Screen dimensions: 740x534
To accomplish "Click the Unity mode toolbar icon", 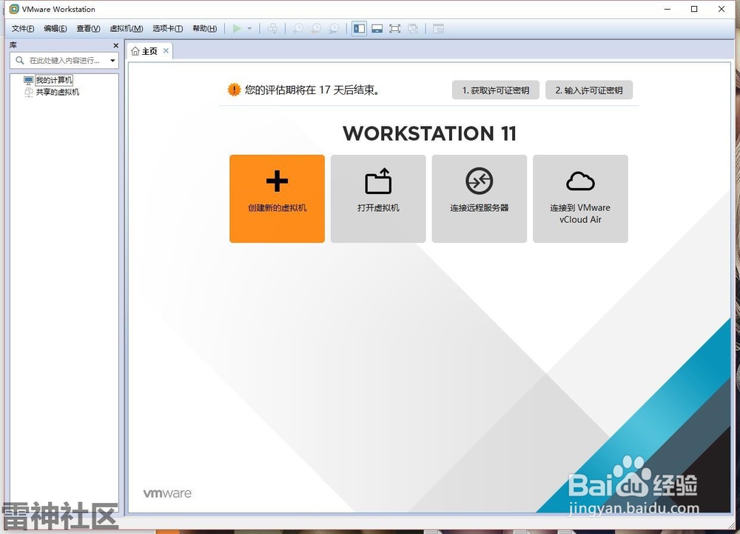I will [413, 29].
